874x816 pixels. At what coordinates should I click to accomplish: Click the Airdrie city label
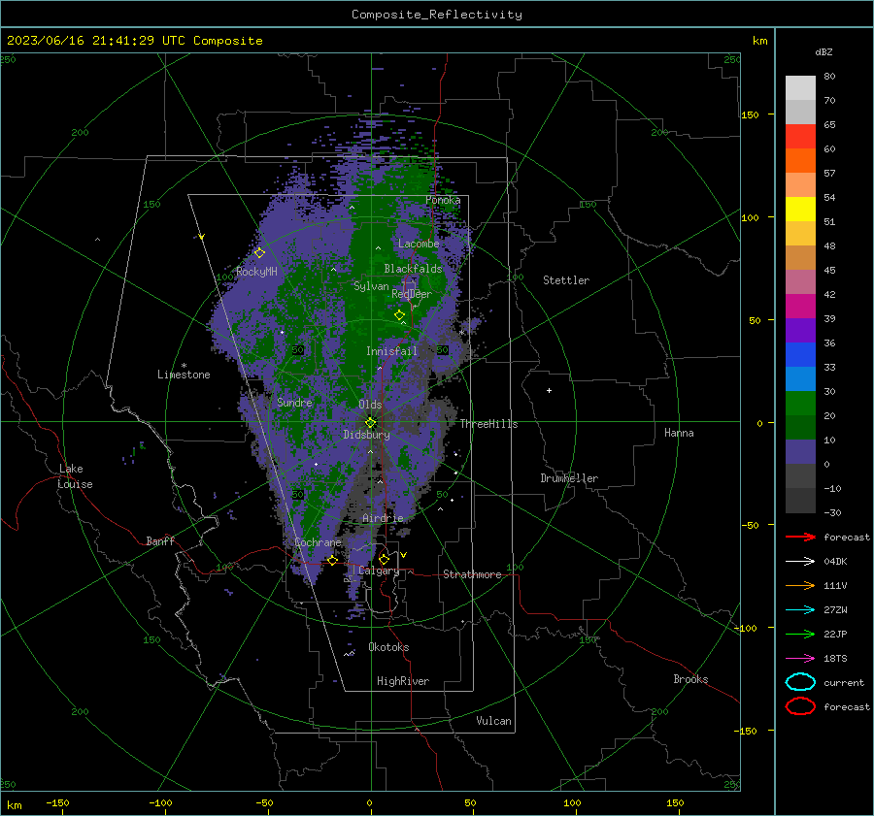[x=383, y=518]
